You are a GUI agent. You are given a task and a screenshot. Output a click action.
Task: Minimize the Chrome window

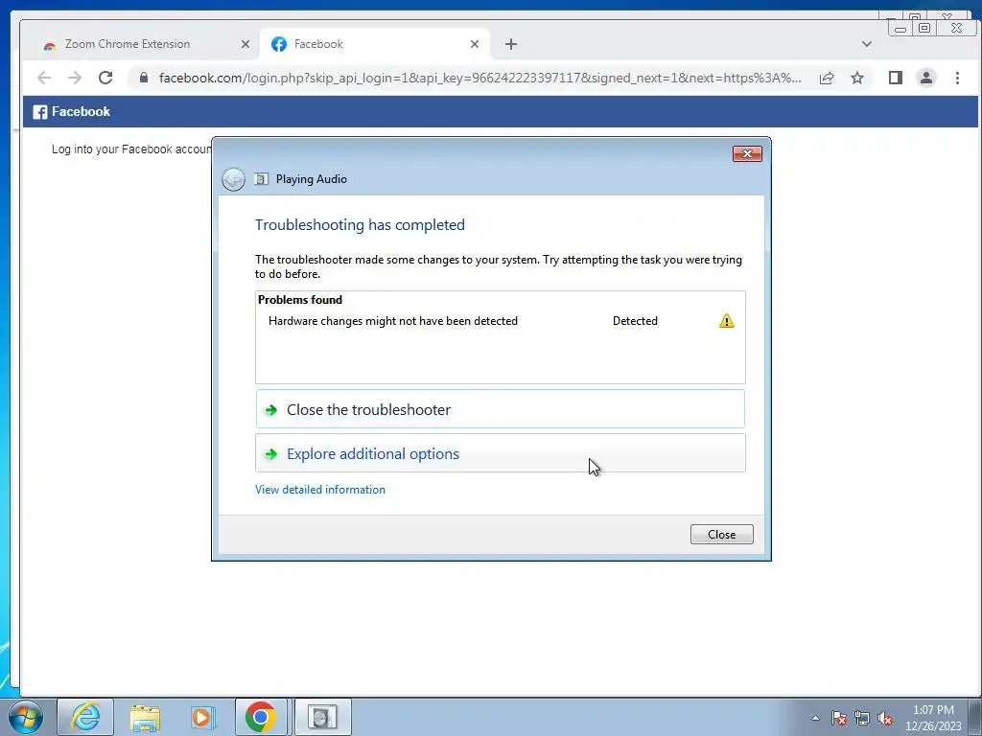900,28
